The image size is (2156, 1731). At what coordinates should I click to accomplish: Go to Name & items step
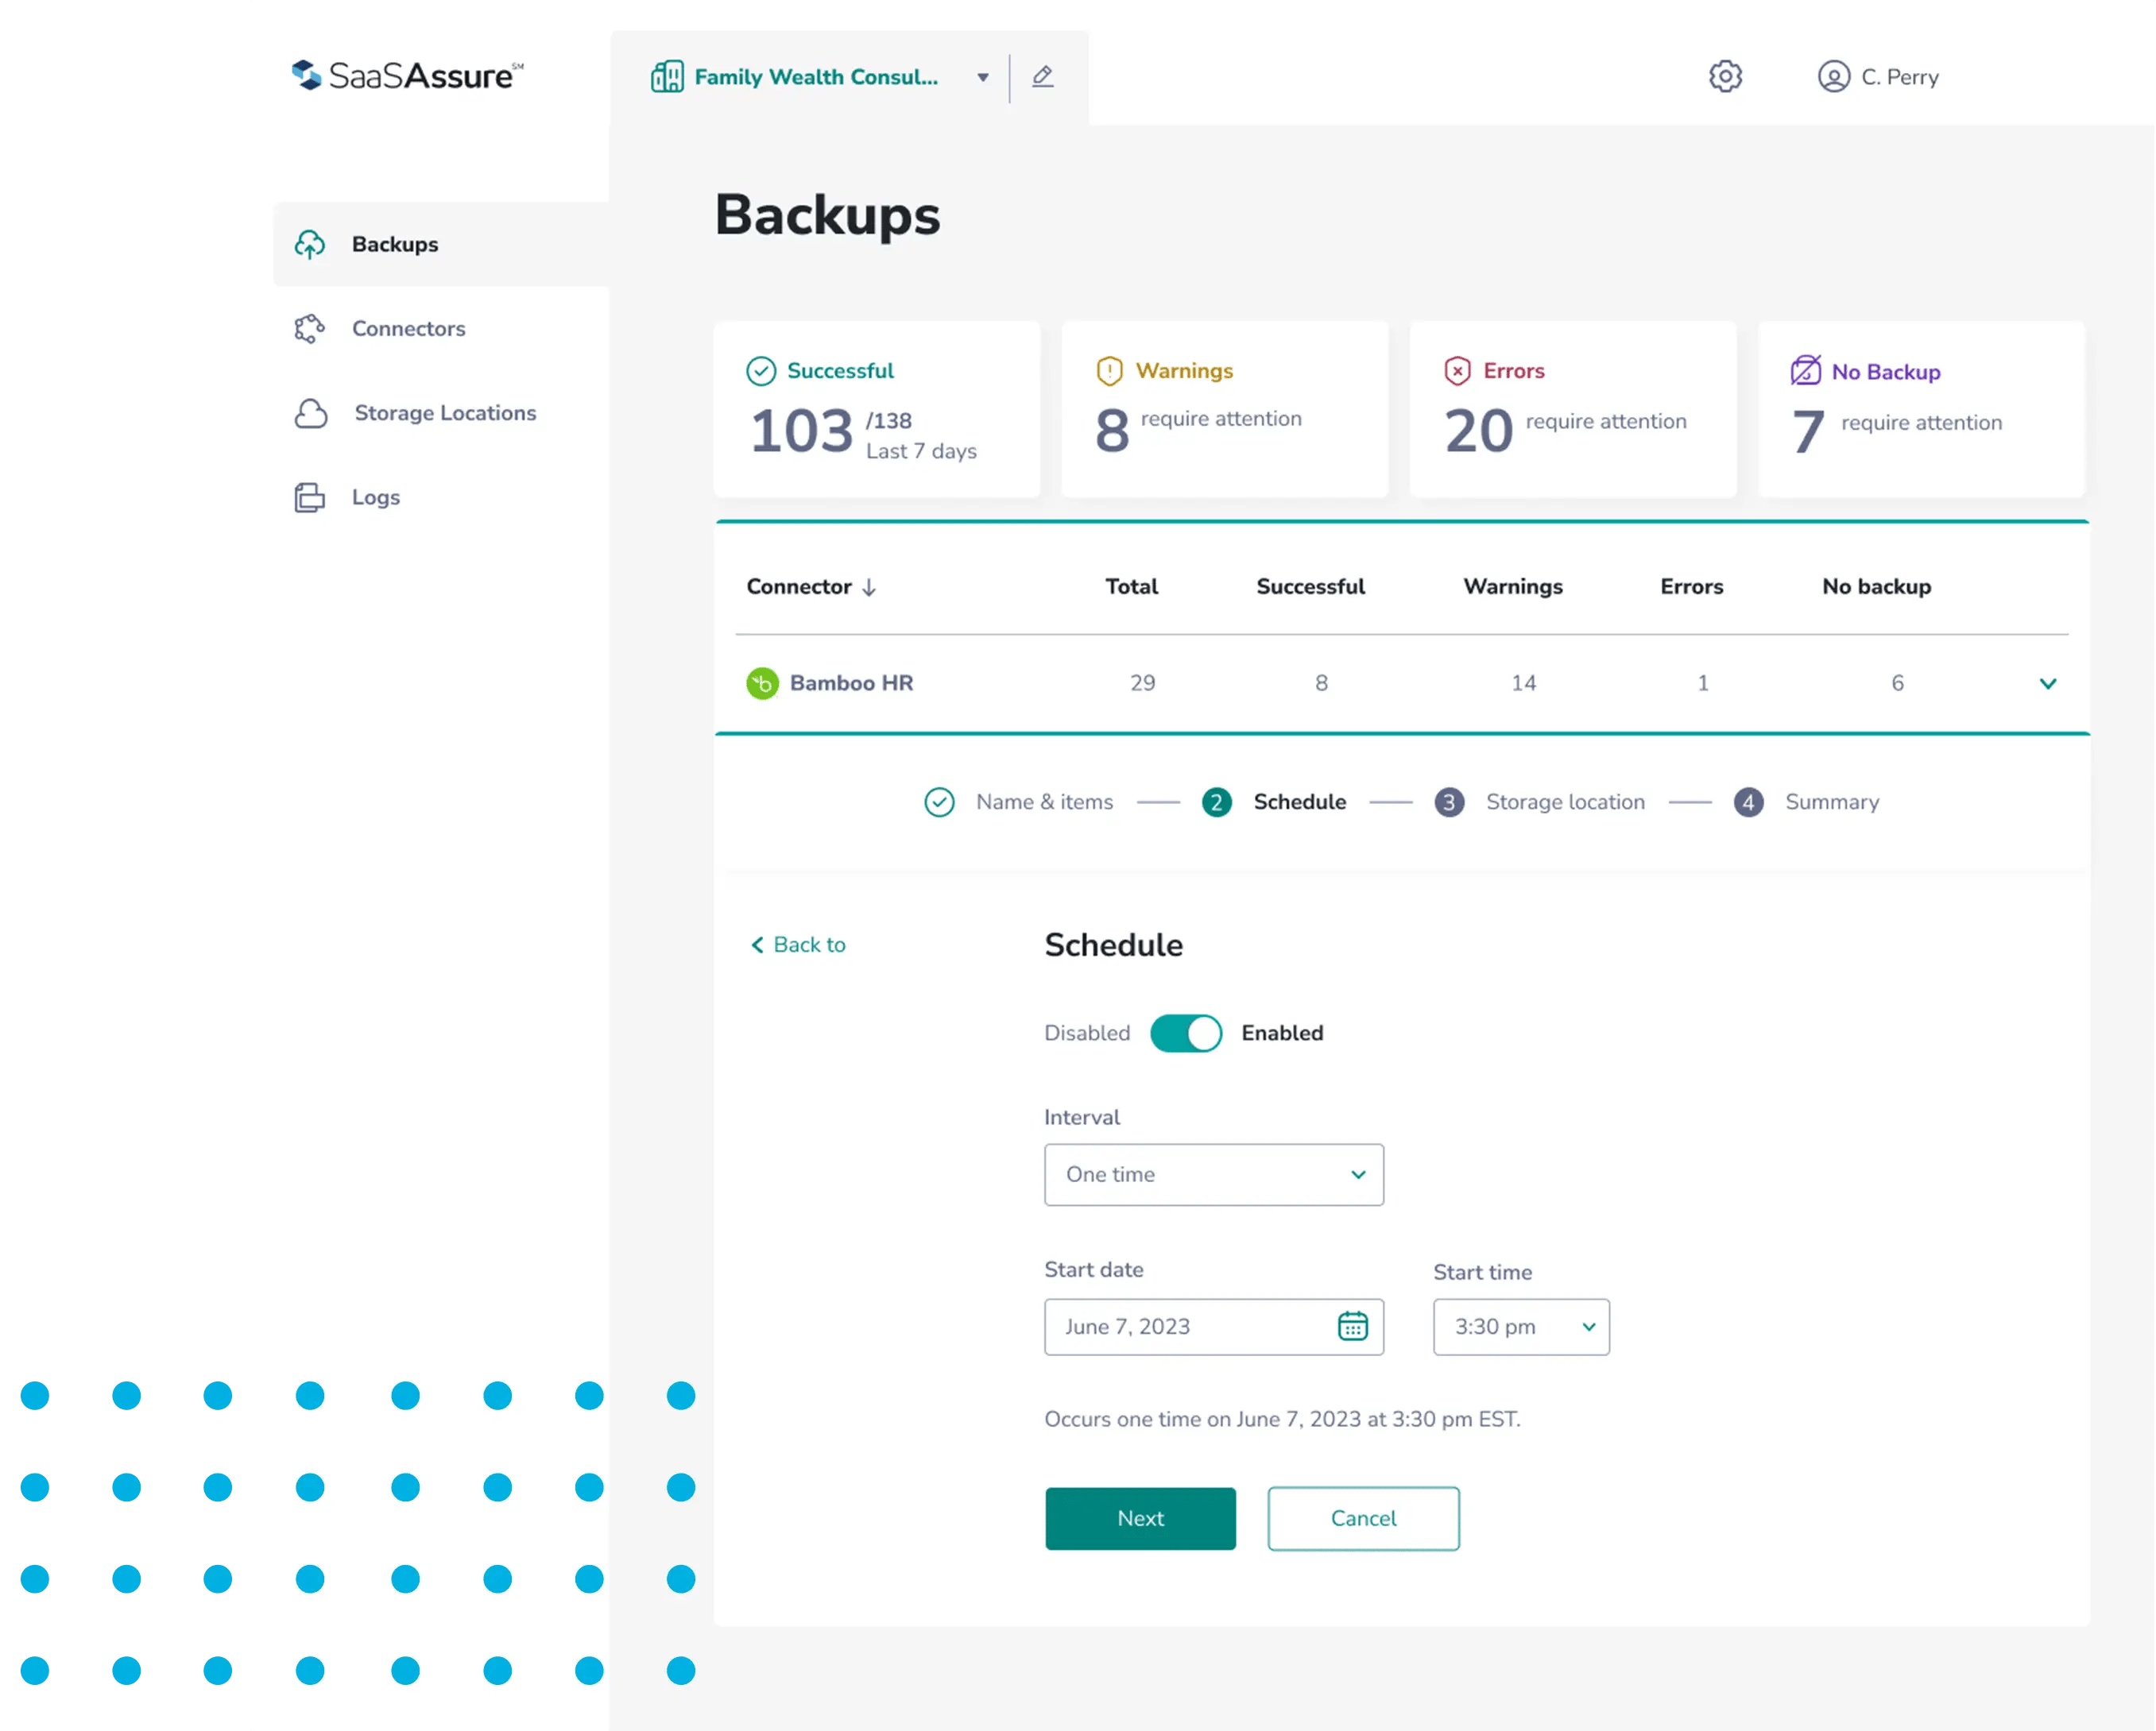coord(1044,802)
